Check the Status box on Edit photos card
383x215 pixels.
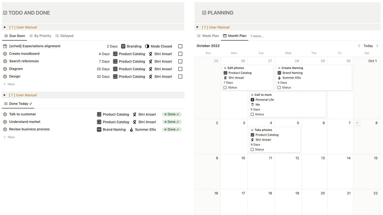[x=225, y=88]
